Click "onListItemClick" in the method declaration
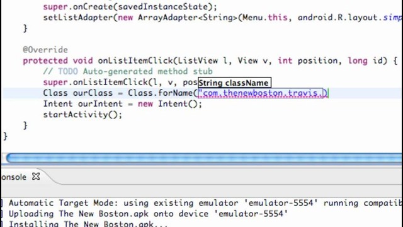Screen dimensions: 403x227 click(x=135, y=61)
